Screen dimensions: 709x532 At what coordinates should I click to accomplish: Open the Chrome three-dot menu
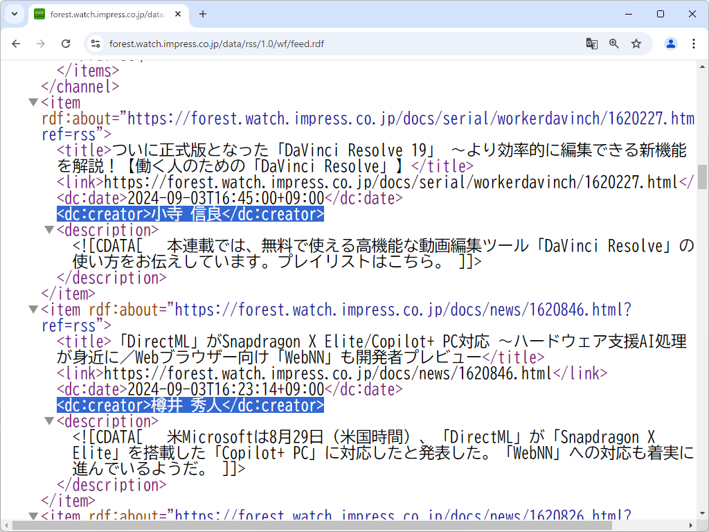694,43
